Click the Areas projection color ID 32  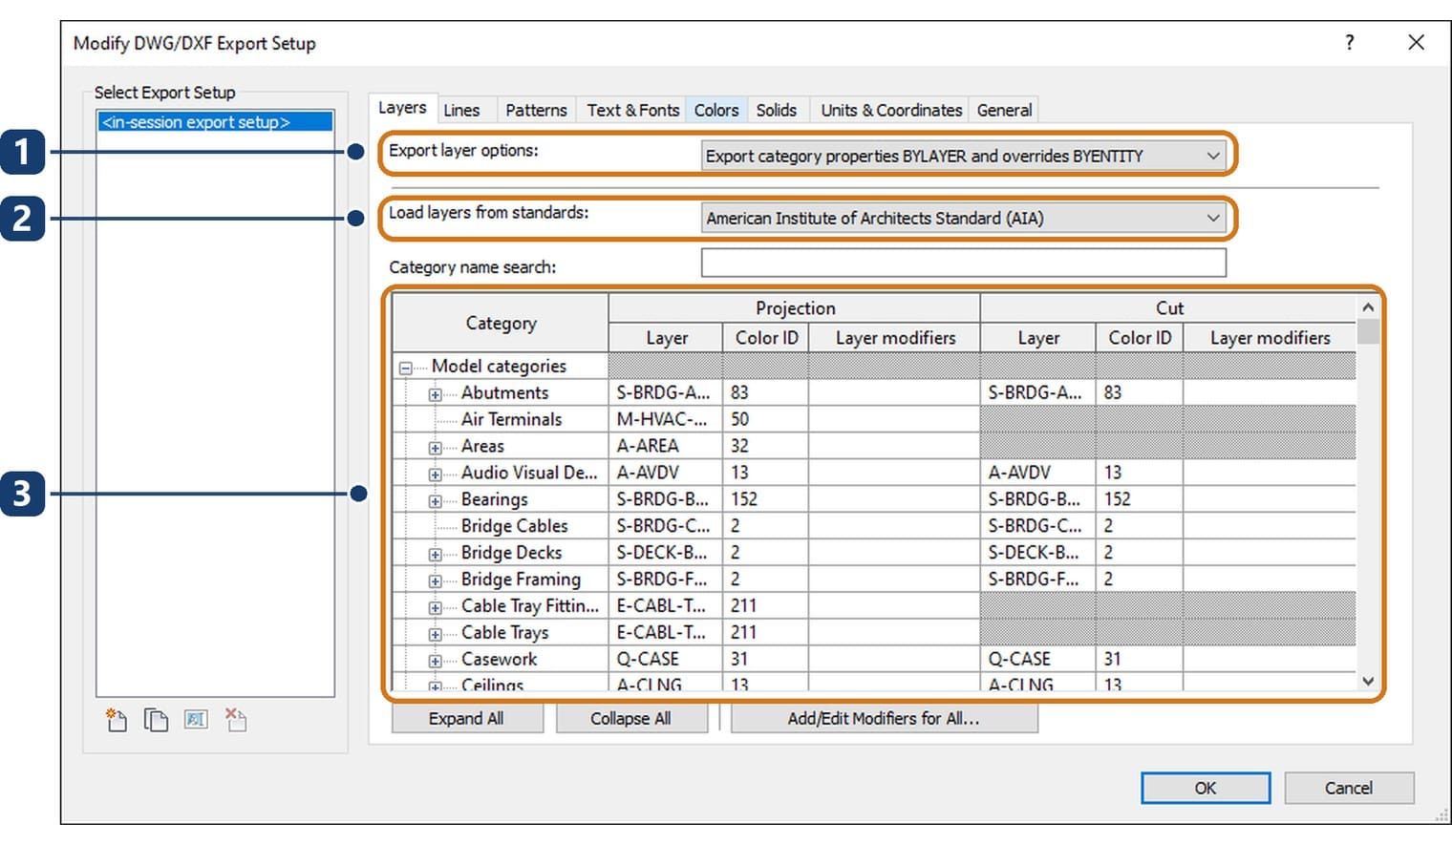click(766, 446)
